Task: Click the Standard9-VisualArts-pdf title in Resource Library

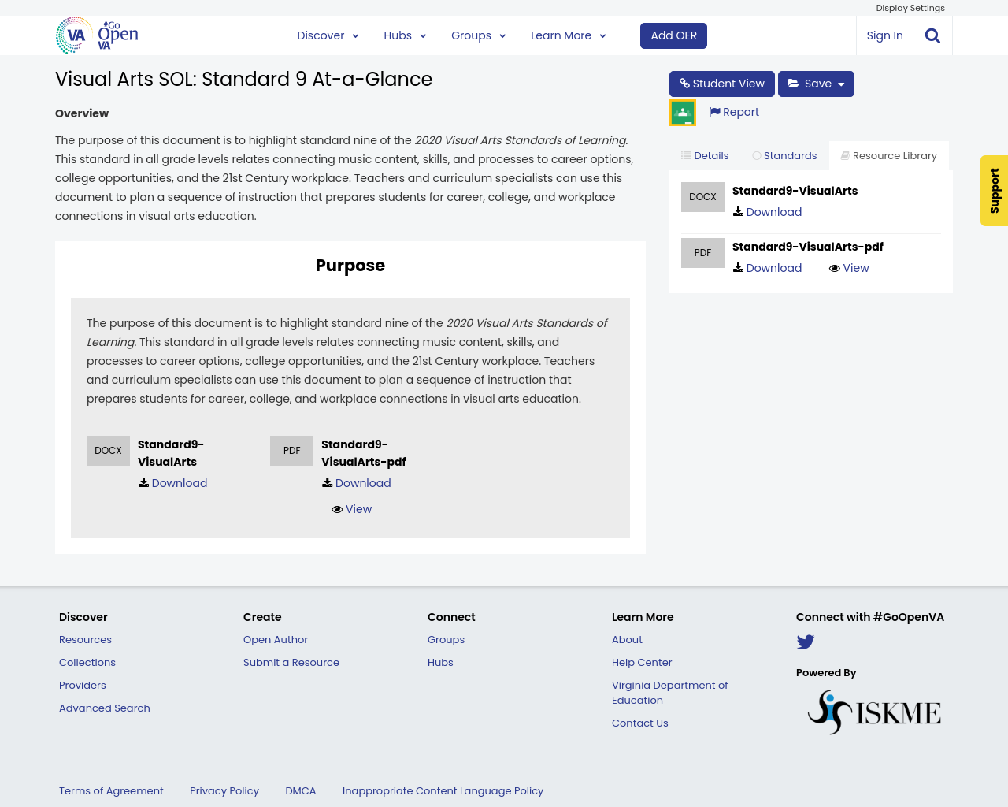Action: [x=807, y=247]
